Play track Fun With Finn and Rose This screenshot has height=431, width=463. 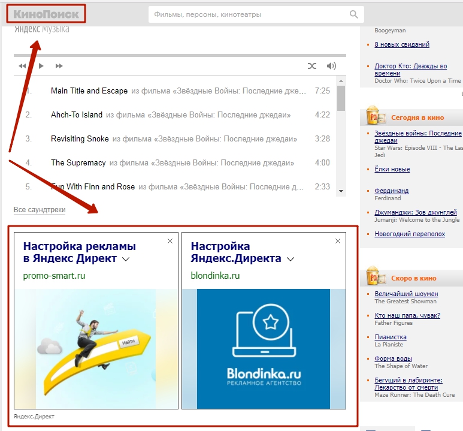(x=93, y=186)
